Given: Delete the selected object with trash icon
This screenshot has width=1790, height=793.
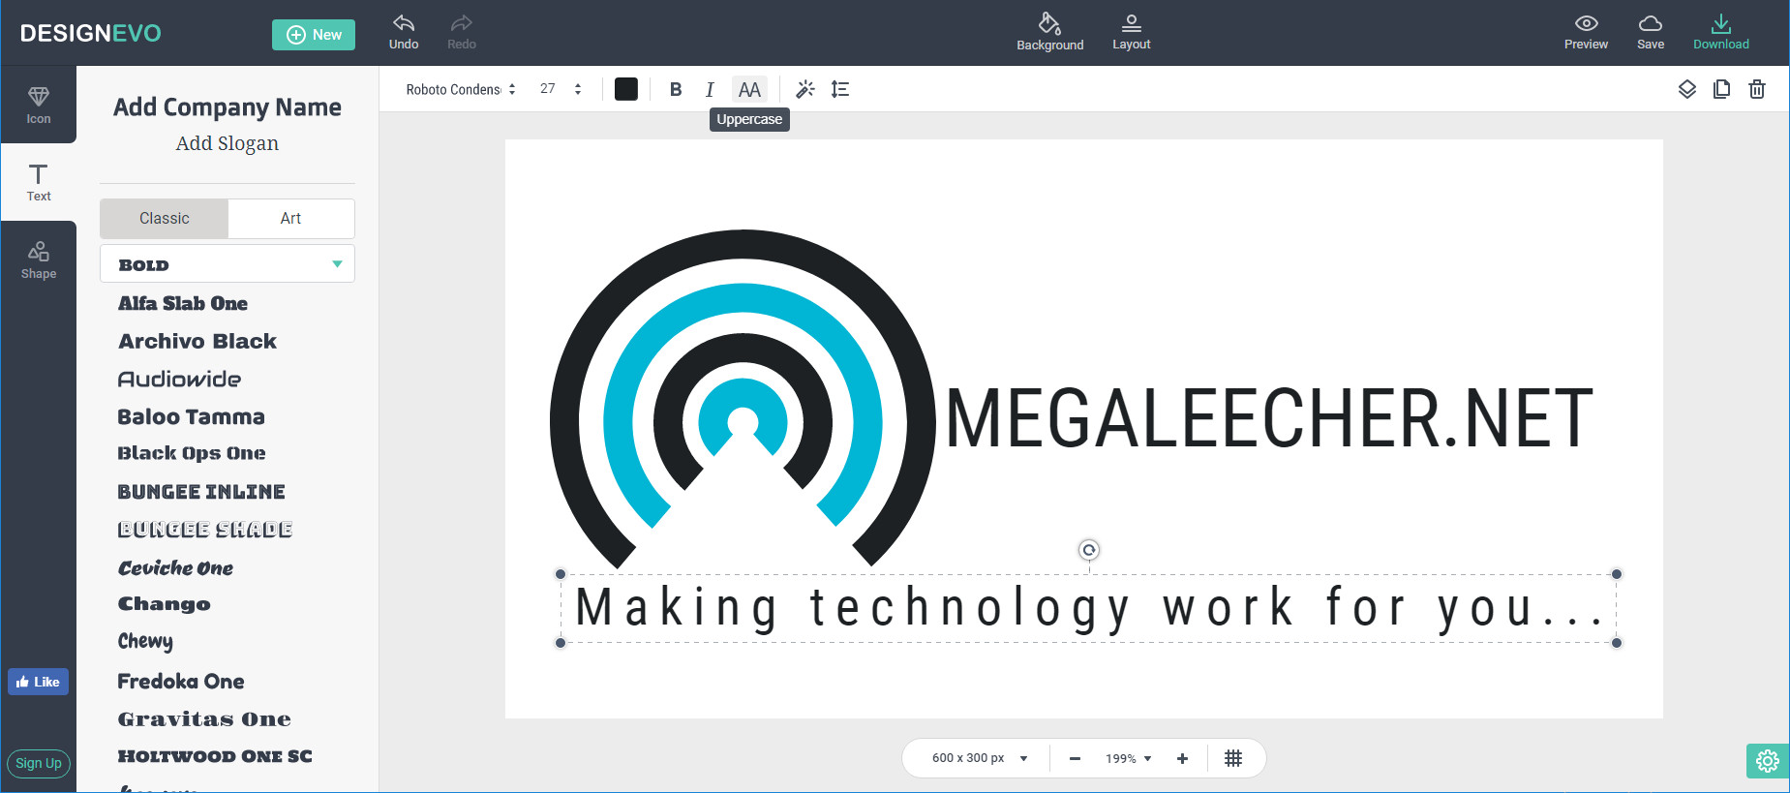Looking at the screenshot, I should pos(1757,89).
